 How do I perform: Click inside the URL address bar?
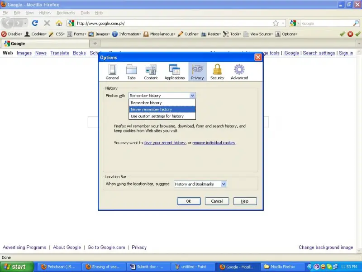(x=173, y=23)
